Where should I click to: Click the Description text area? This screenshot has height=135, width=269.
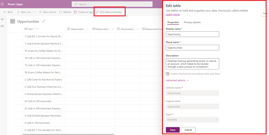click(x=192, y=64)
